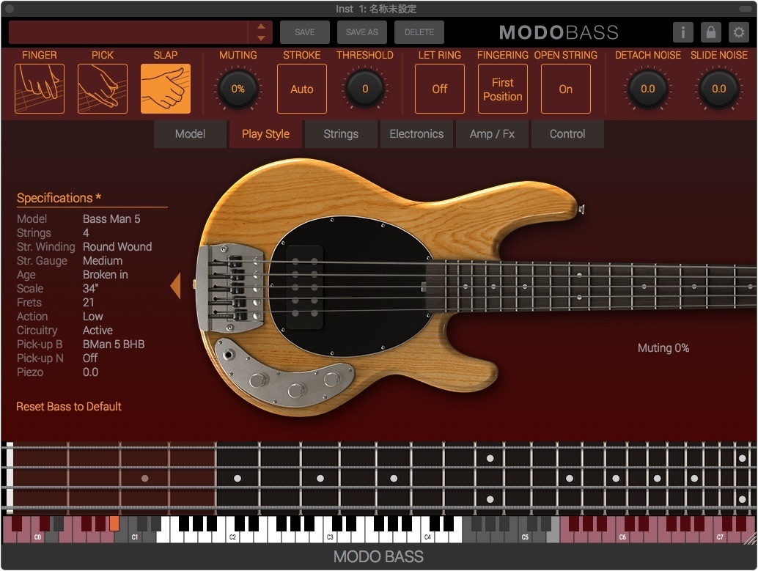Switch to the Play Style tab

(265, 134)
